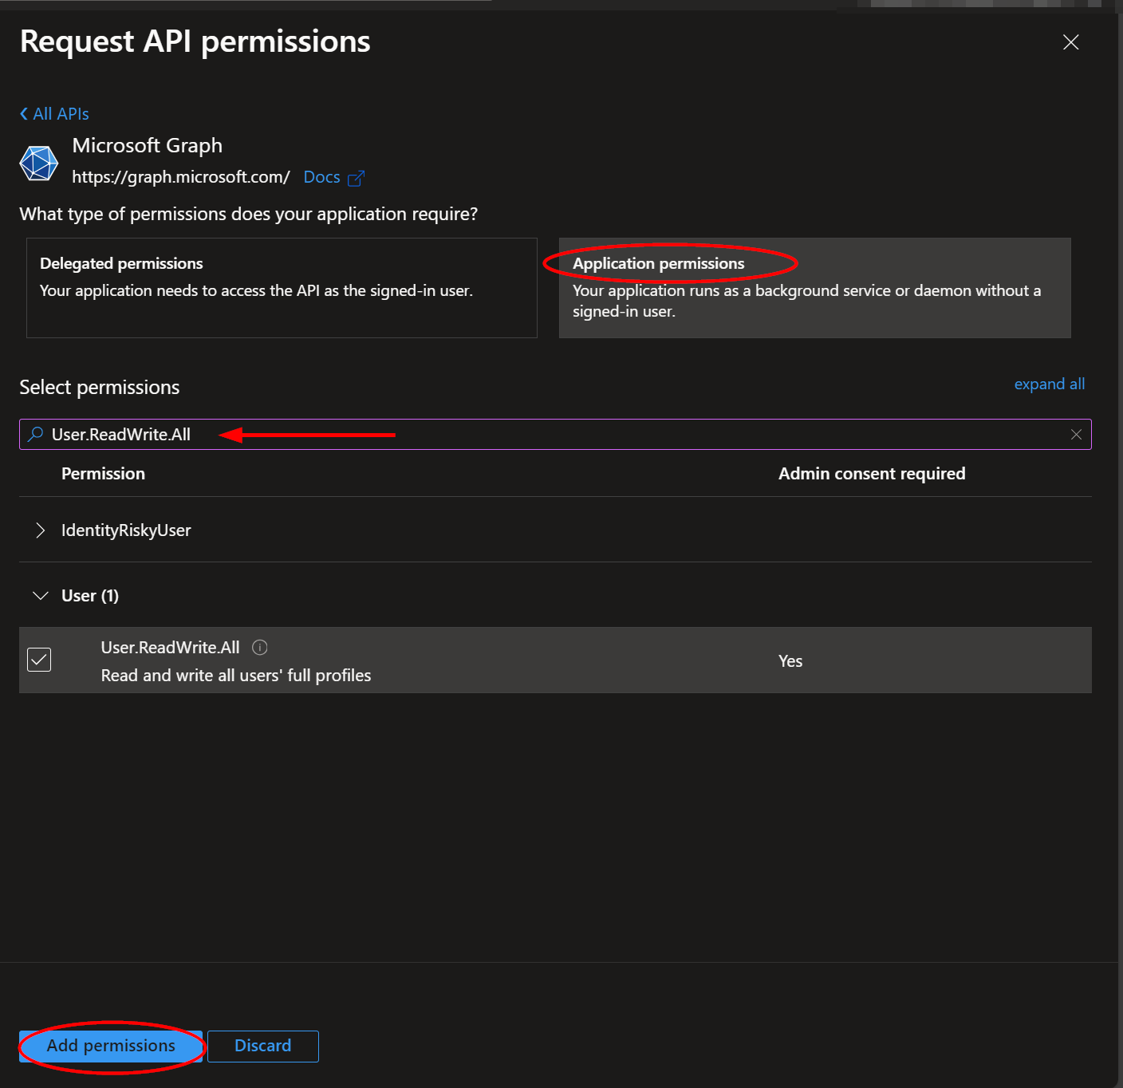Click the 'Yes' admin consent value
1123x1088 pixels.
click(790, 661)
